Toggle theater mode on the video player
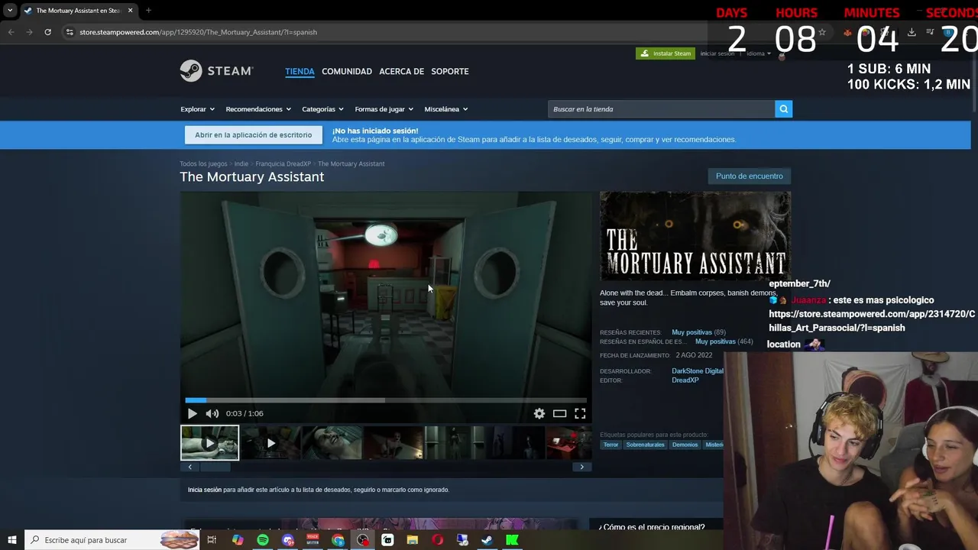The image size is (978, 550). pyautogui.click(x=559, y=413)
